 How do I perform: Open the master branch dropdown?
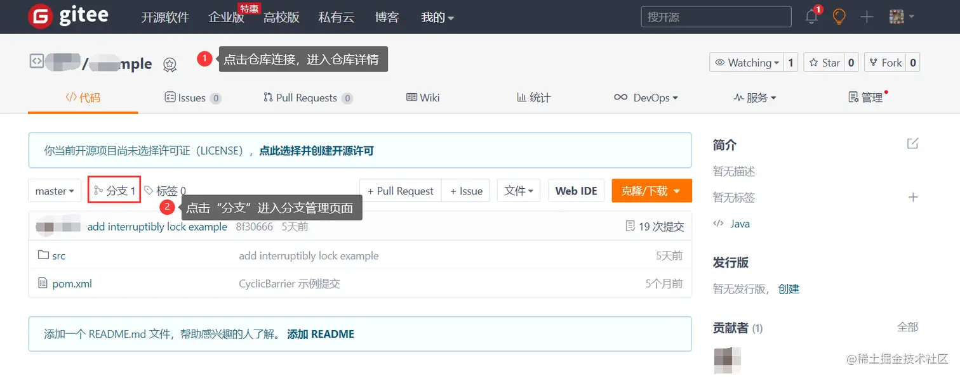(55, 191)
